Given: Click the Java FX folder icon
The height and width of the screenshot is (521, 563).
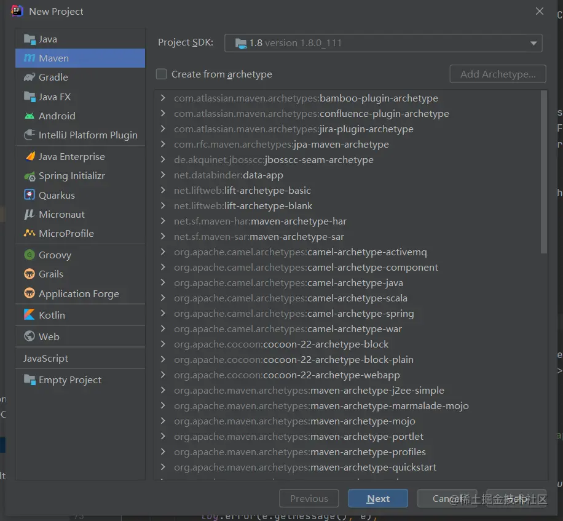Looking at the screenshot, I should point(30,97).
